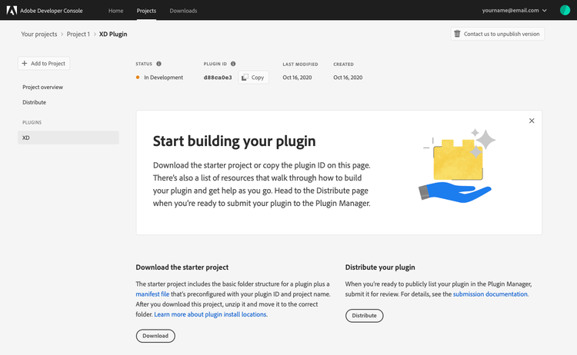Click Contact us to unpublish version
Viewport: 577px width, 355px height.
[x=498, y=34]
